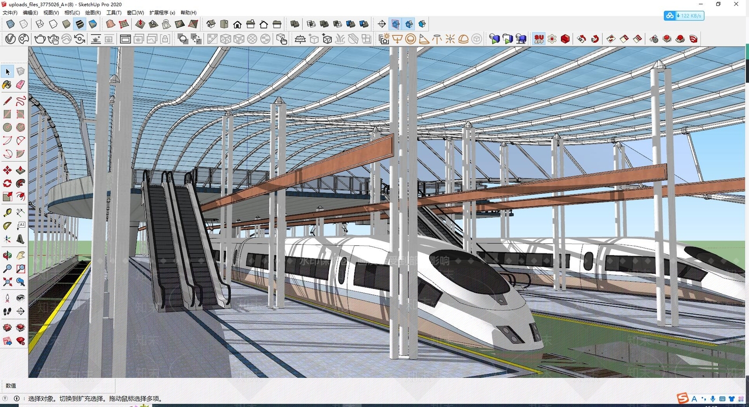Toggle Back Edges style
The width and height of the screenshot is (749, 407).
coord(23,24)
